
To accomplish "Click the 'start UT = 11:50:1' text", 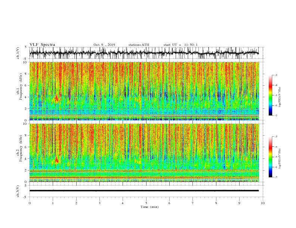I will [x=181, y=45].
